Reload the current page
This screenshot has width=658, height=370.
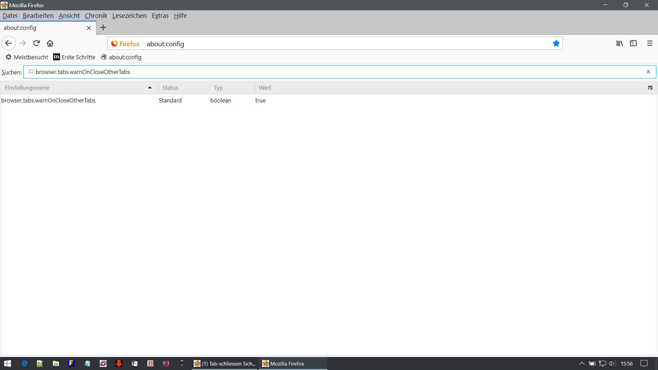coord(36,44)
